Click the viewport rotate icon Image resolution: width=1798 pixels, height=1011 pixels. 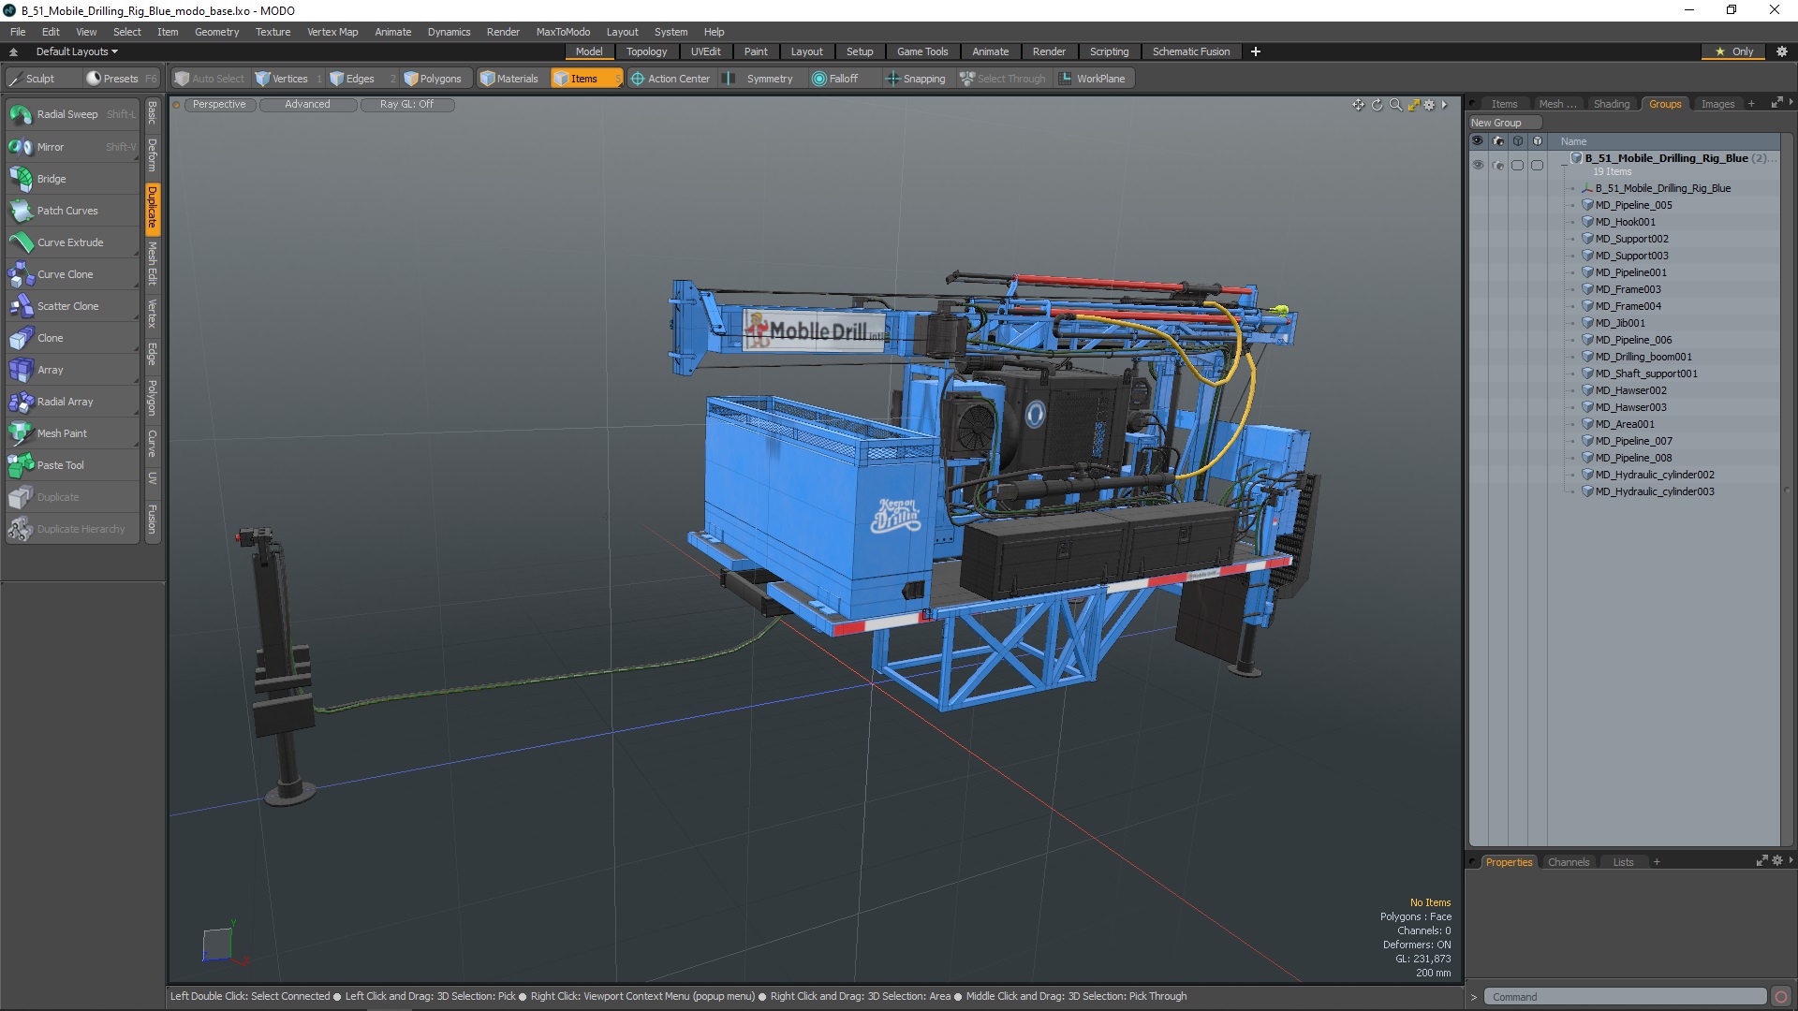[x=1377, y=105]
